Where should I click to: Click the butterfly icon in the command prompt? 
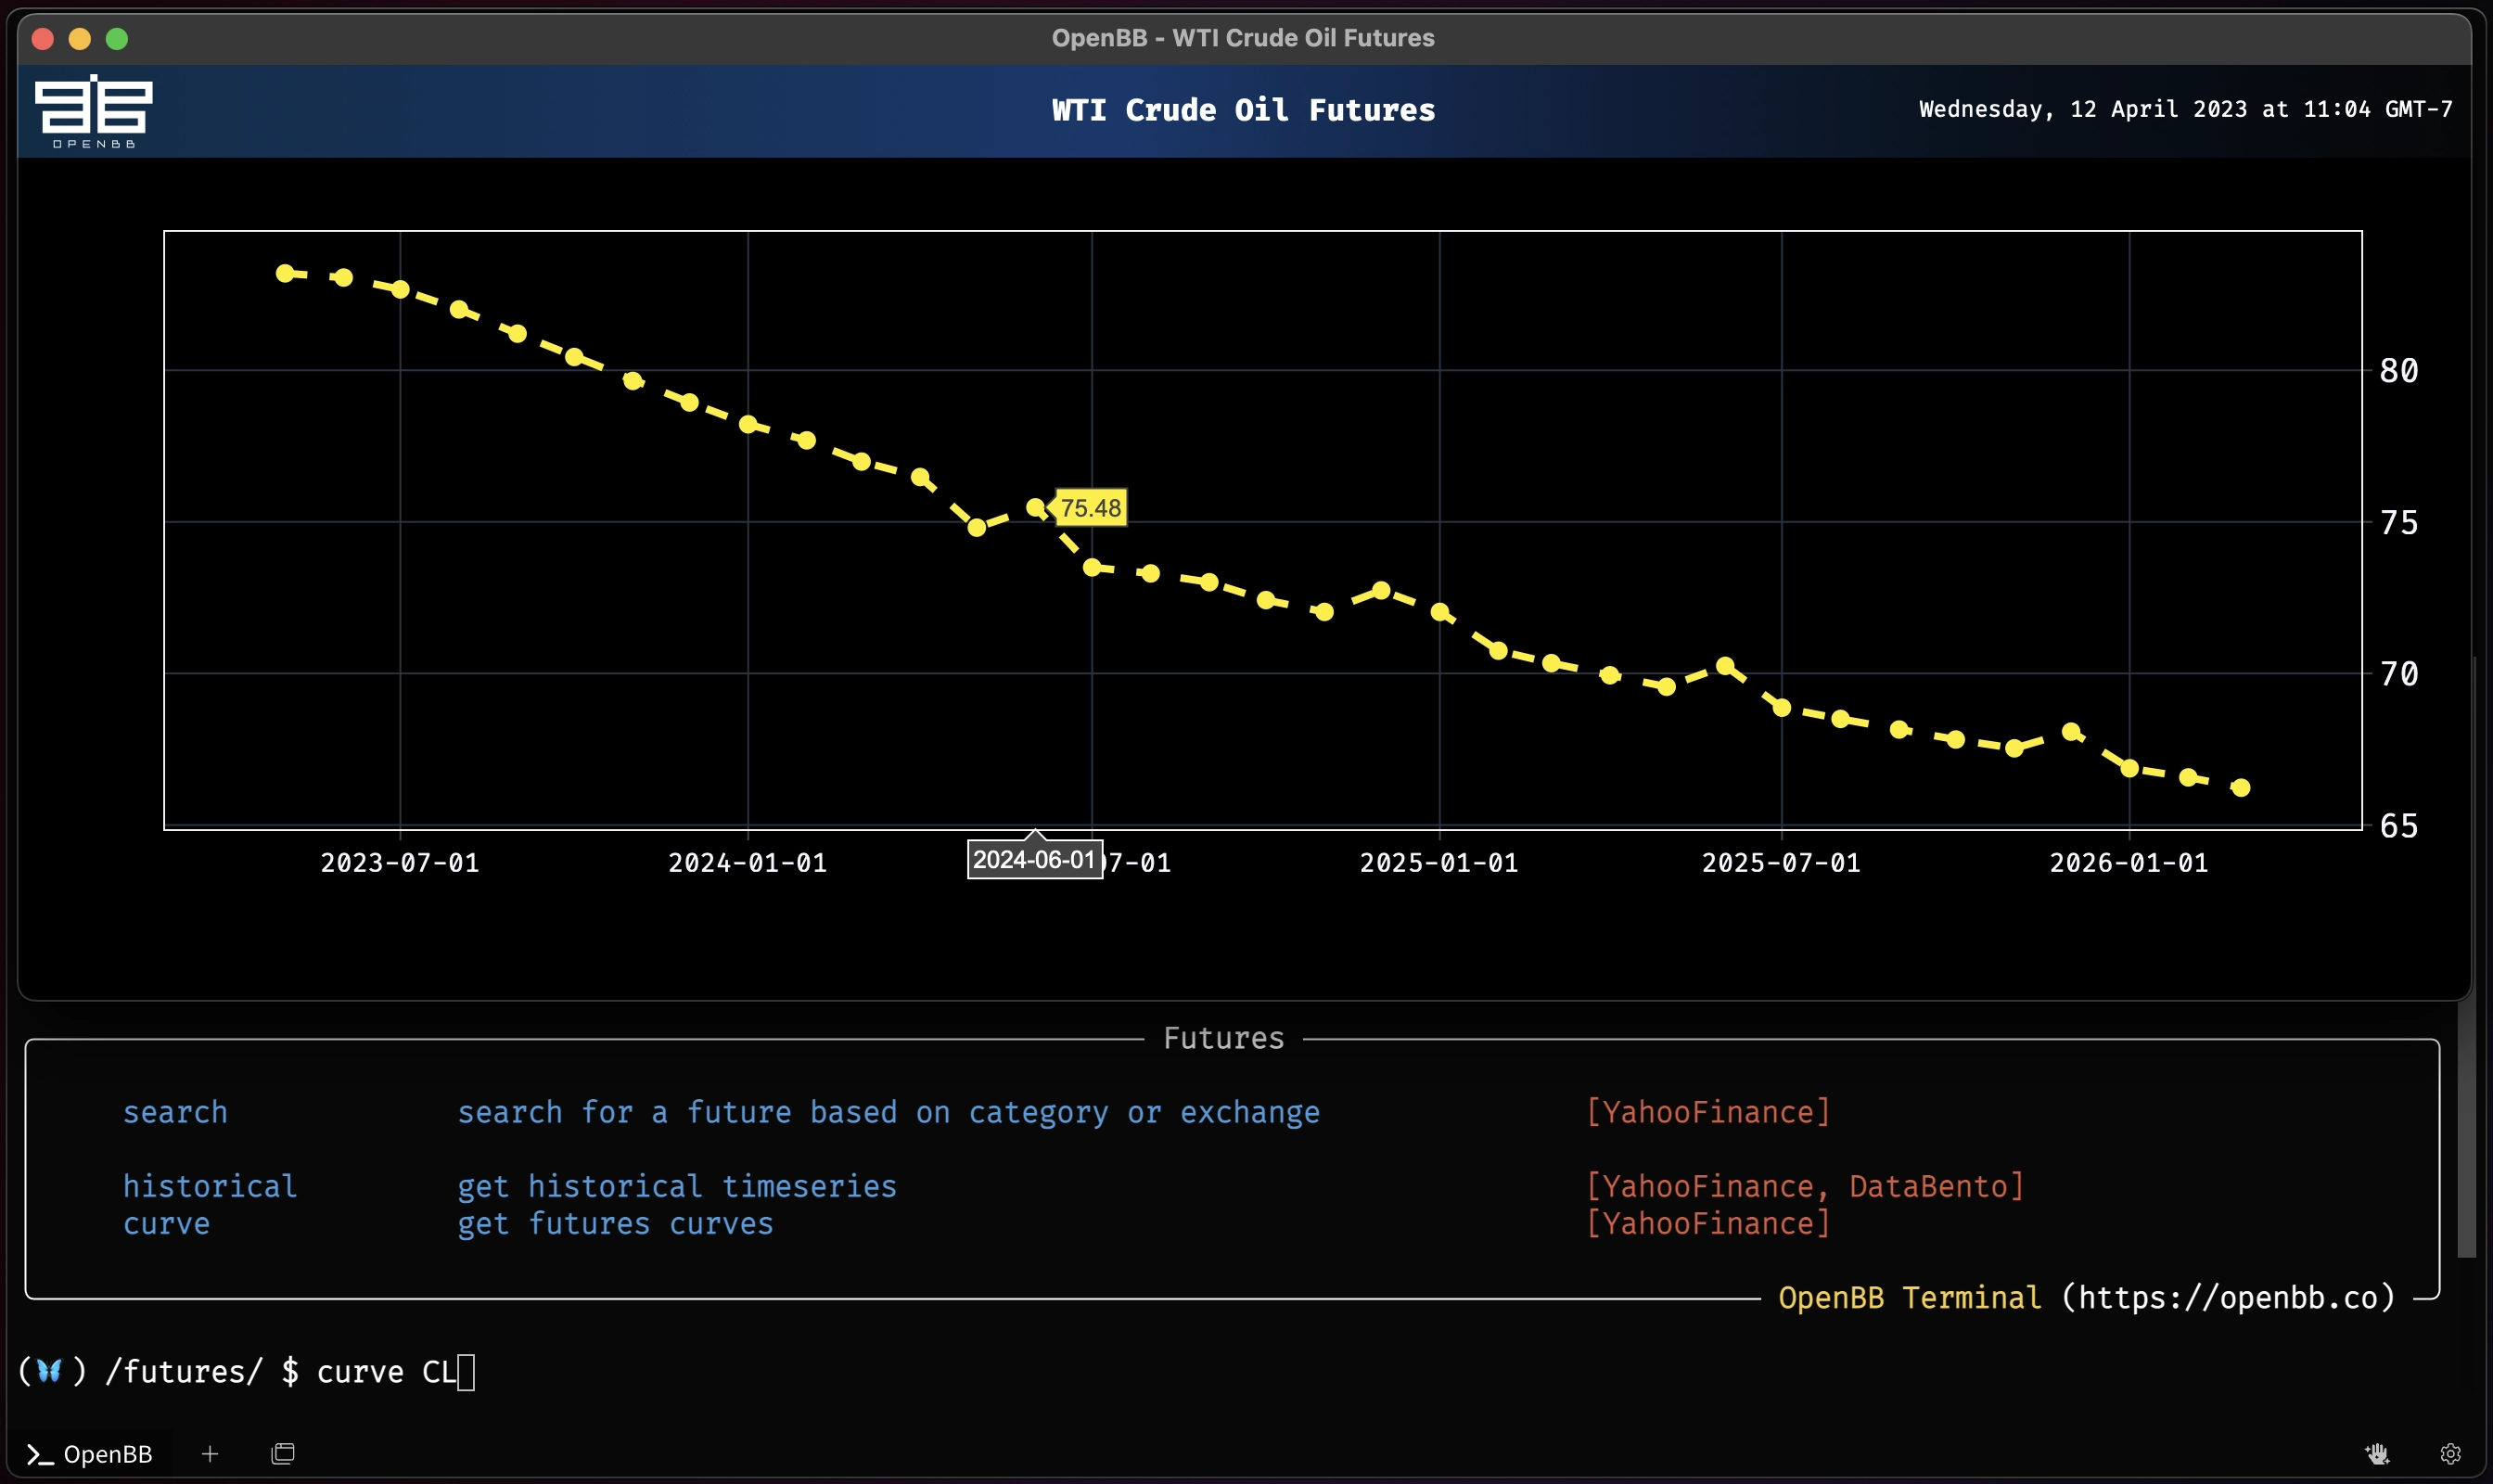click(48, 1371)
